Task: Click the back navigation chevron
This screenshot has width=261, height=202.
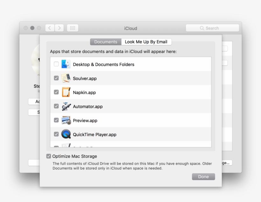Action: click(50, 28)
